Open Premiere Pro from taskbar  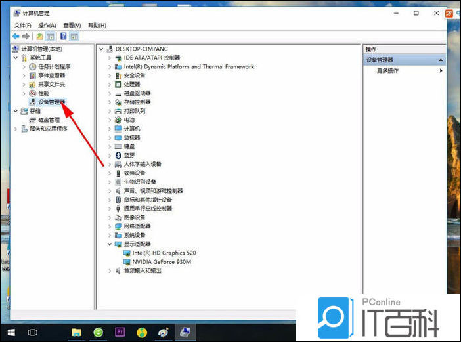point(120,332)
